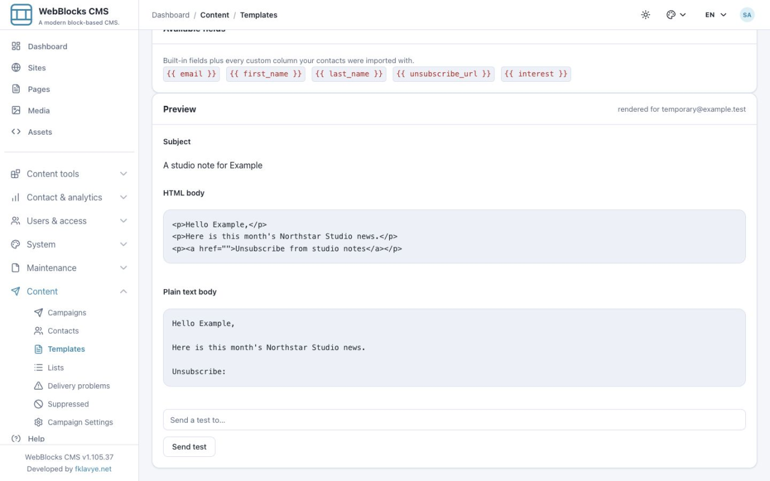Open Media library in the sidebar
The height and width of the screenshot is (481, 770).
(x=69, y=111)
